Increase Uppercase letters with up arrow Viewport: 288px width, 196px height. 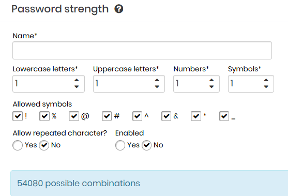157,80
